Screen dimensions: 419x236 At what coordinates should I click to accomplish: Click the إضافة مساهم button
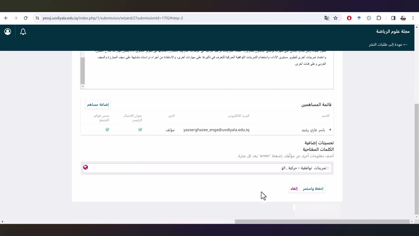click(98, 105)
